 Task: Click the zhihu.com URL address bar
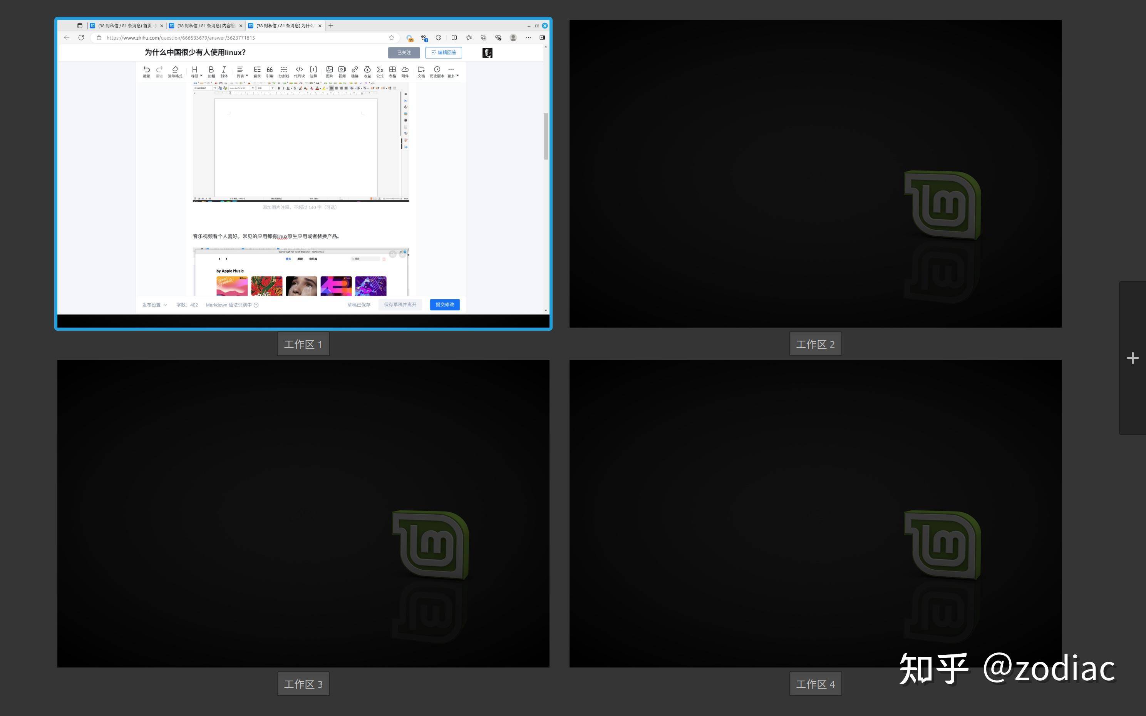click(246, 37)
